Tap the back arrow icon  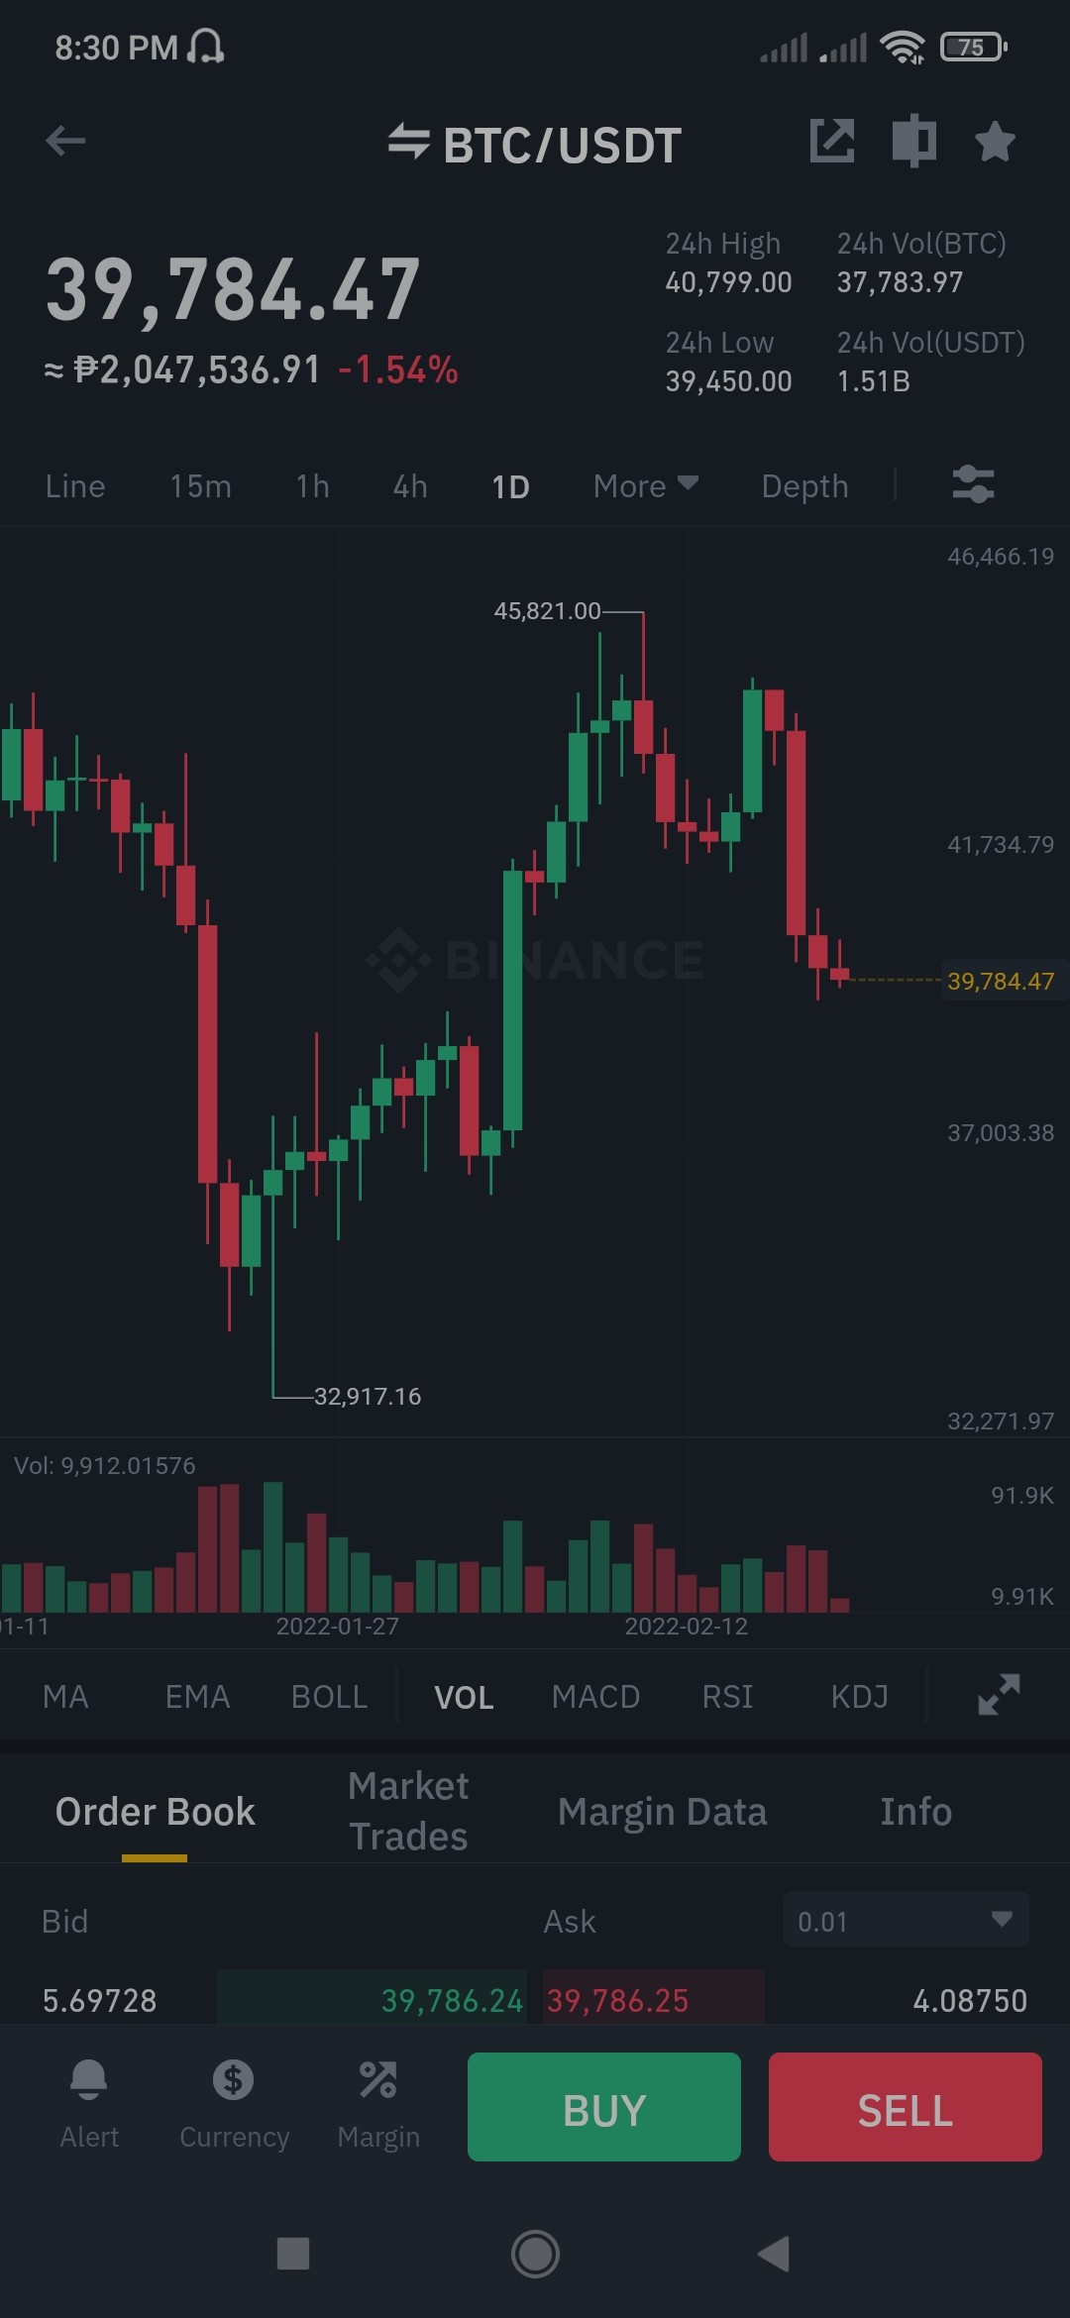coord(65,141)
